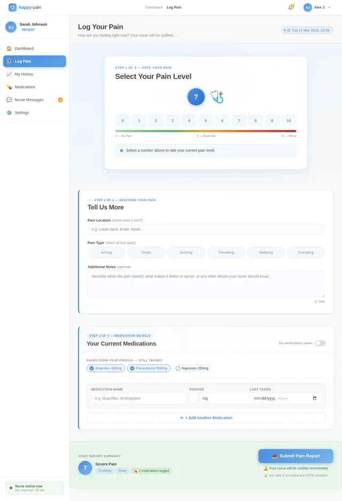The height and width of the screenshot is (501, 342).
Task: Click the Pain Location text field
Action: [x=206, y=229]
